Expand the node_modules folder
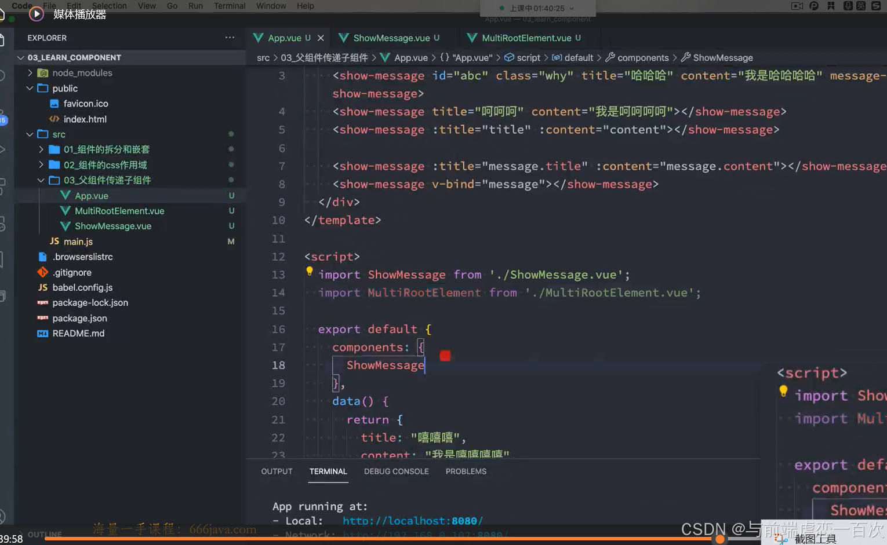 click(30, 73)
